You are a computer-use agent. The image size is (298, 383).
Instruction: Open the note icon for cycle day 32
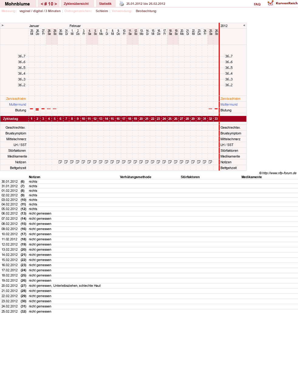tap(210, 162)
